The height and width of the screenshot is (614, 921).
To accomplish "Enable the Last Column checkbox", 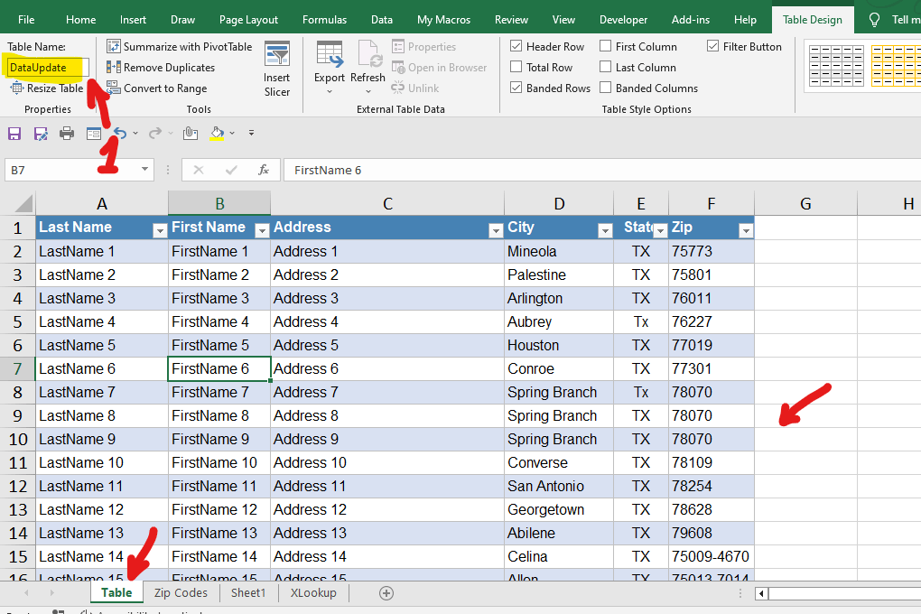I will coord(606,67).
